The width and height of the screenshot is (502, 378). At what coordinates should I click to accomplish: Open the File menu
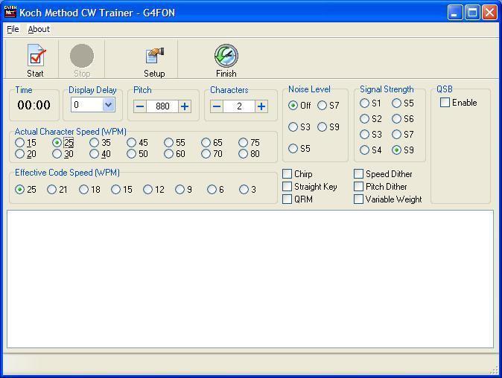(x=13, y=29)
